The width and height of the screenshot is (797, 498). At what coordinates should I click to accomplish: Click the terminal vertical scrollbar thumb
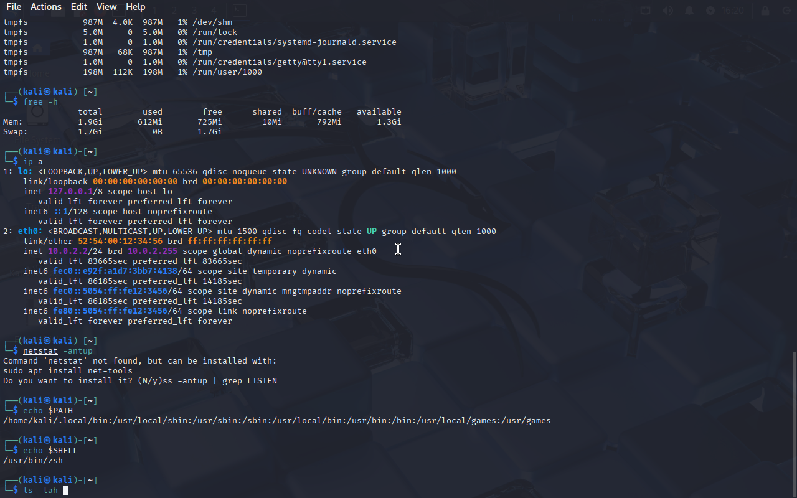[794, 423]
